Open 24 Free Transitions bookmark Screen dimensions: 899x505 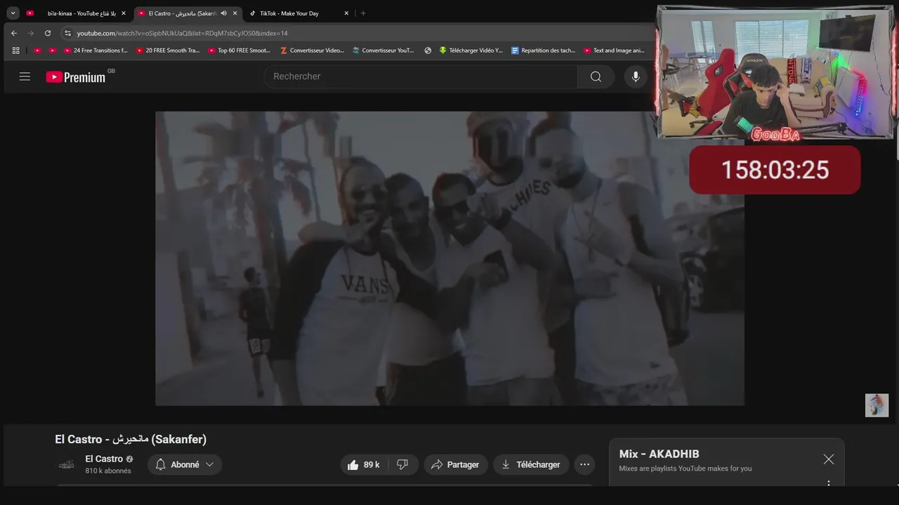click(96, 50)
